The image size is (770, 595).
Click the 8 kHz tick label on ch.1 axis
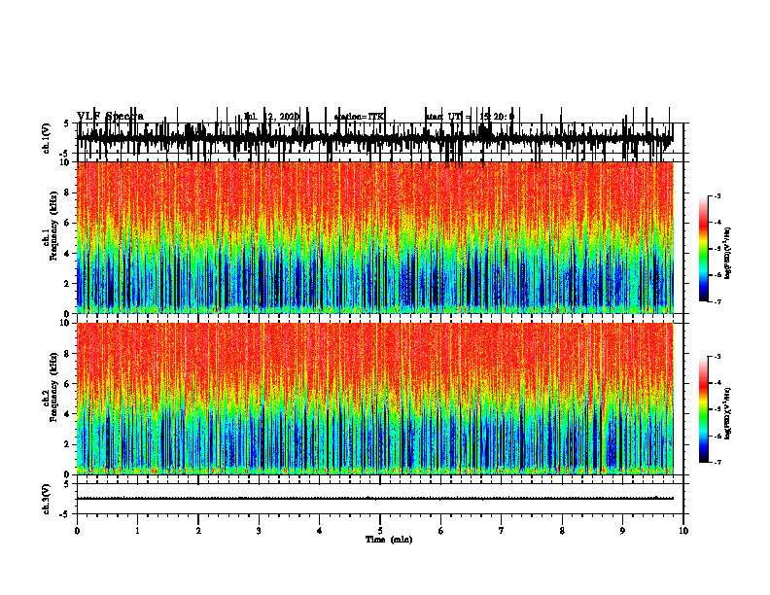click(68, 192)
